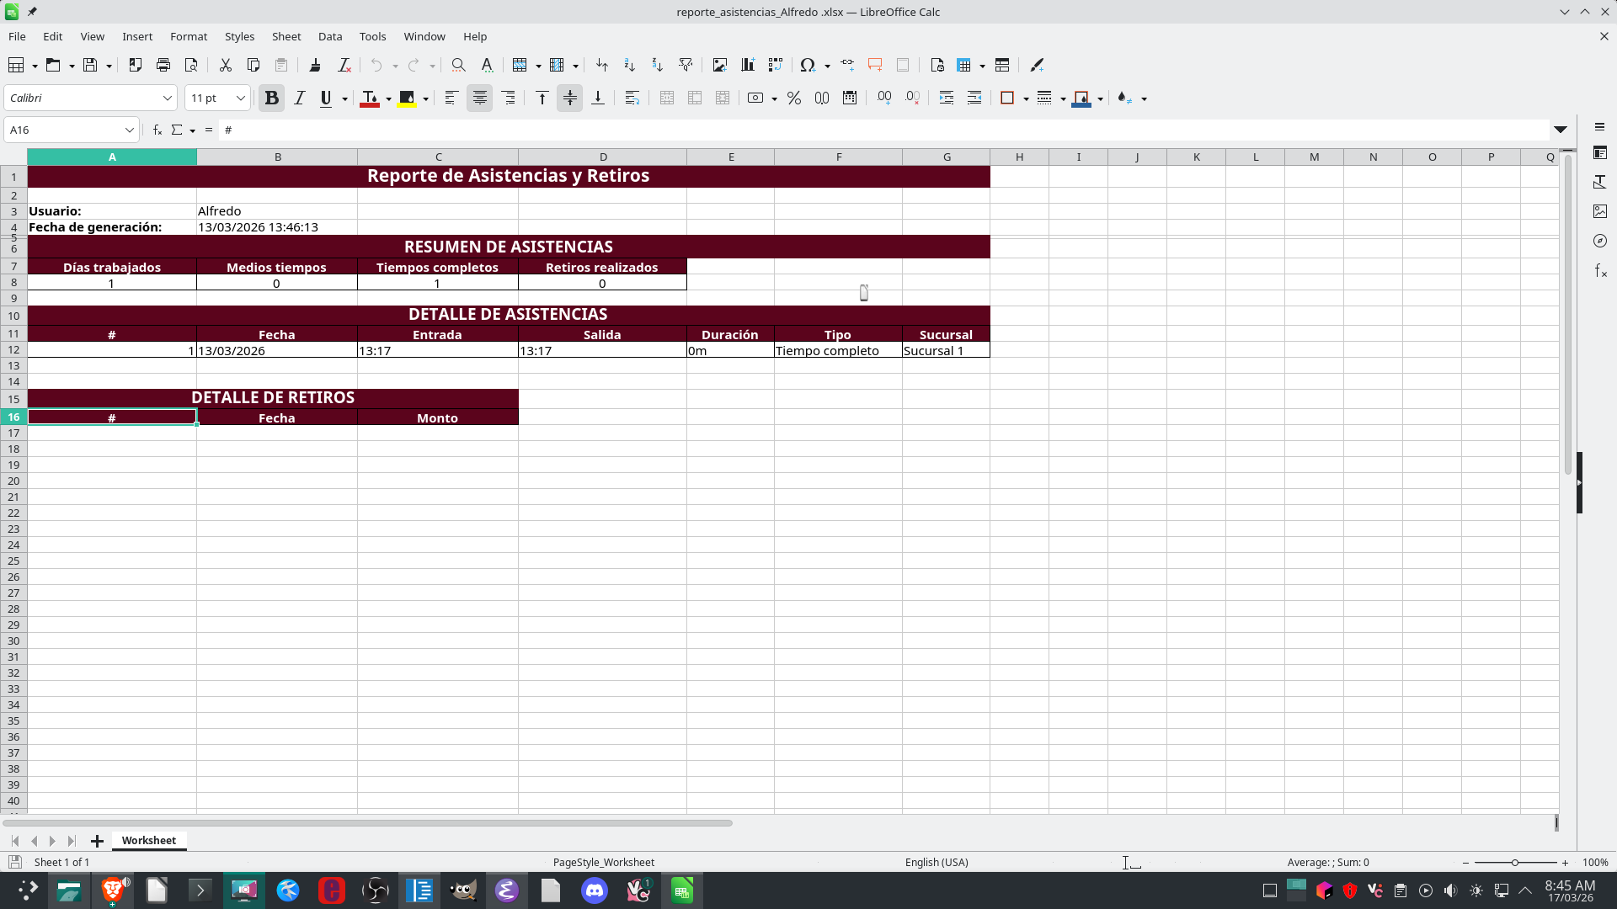Click the Format as Percent icon
This screenshot has height=909, width=1617.
coord(793,98)
